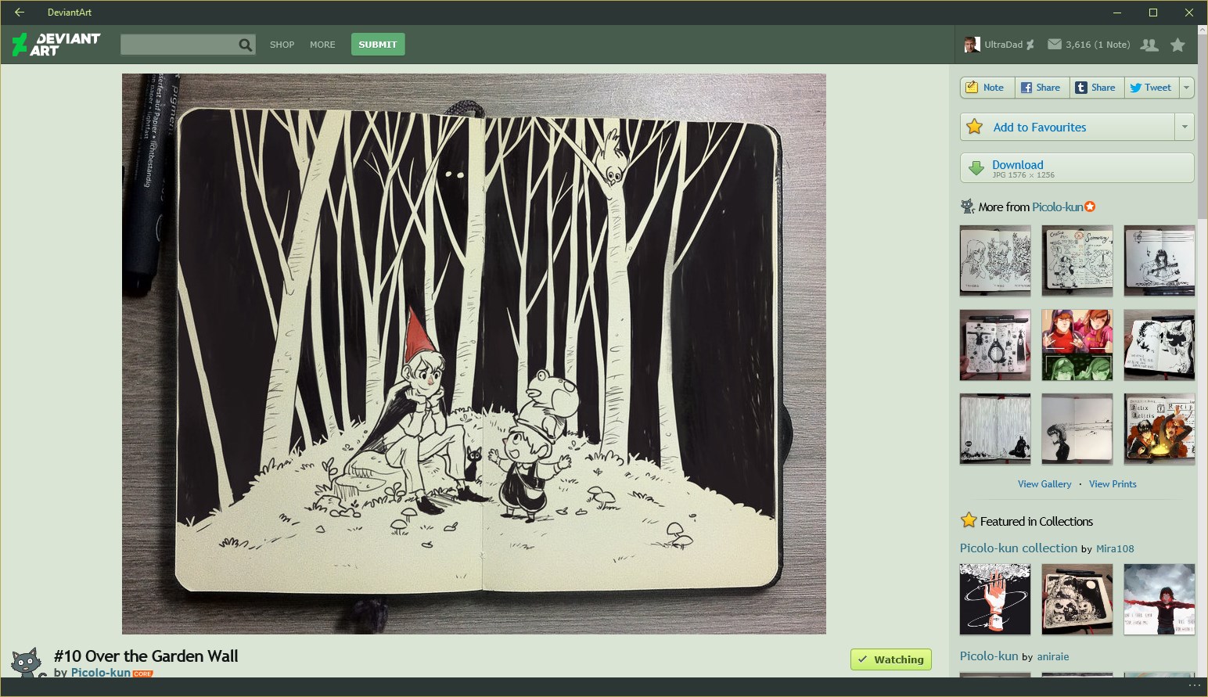Send a Note about this deviation
This screenshot has height=697, width=1208.
click(987, 88)
